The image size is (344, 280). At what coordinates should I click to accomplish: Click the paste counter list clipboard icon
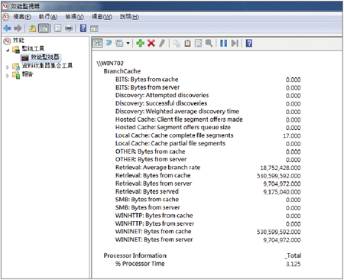(x=187, y=44)
